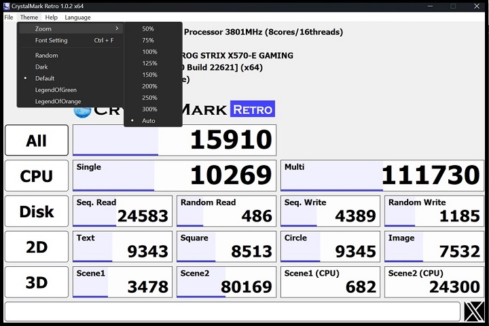Image resolution: width=489 pixels, height=326 pixels.
Task: Set zoom to 150%
Action: (x=149, y=75)
